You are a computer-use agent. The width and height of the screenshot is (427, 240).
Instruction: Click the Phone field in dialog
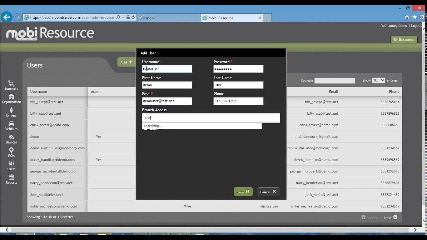(x=239, y=101)
